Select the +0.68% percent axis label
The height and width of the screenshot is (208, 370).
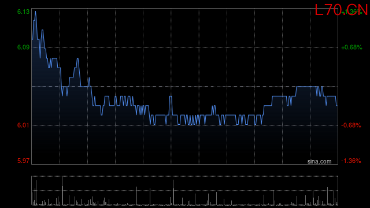point(351,47)
